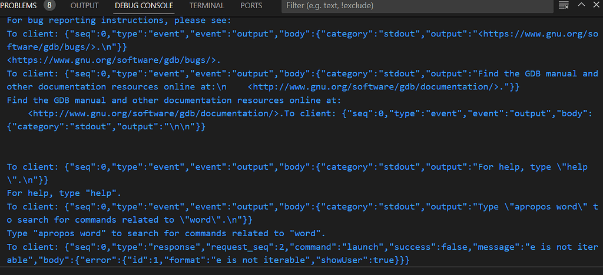
Task: Maximize the panel with the chevron-up icon
Action: [581, 5]
